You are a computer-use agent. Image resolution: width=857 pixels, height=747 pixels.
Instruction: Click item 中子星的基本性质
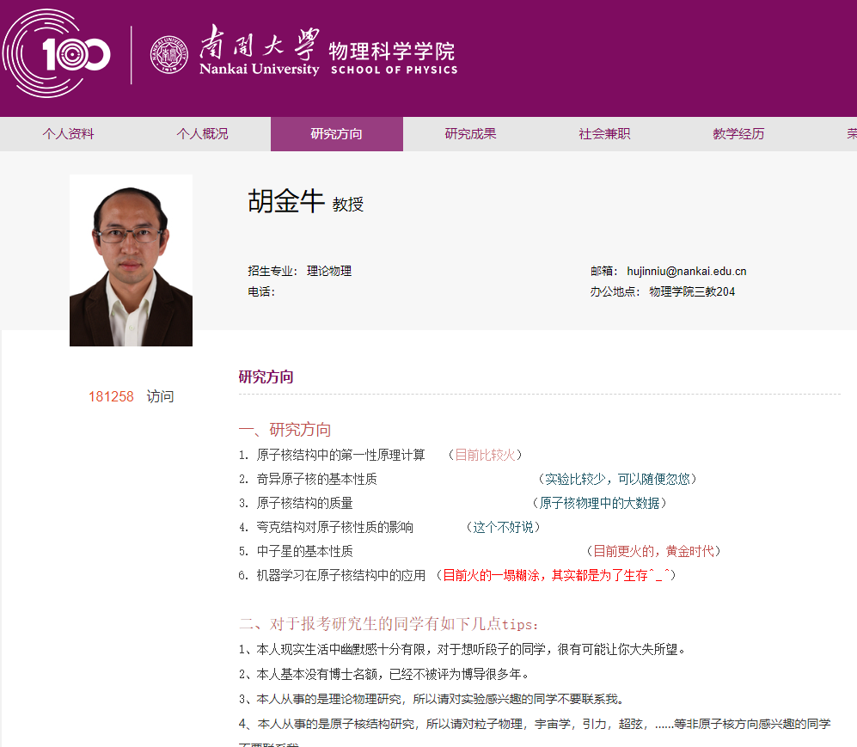(x=304, y=551)
